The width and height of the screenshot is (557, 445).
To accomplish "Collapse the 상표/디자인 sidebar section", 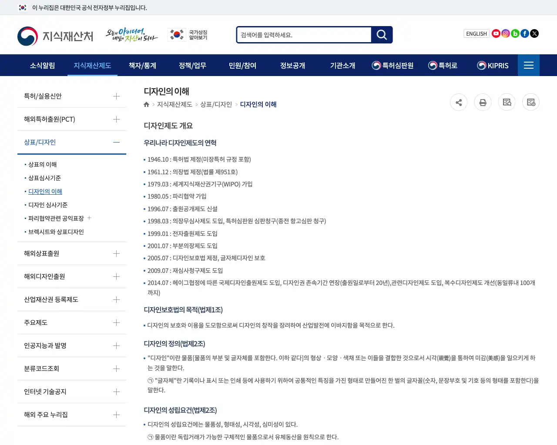I will [x=116, y=142].
